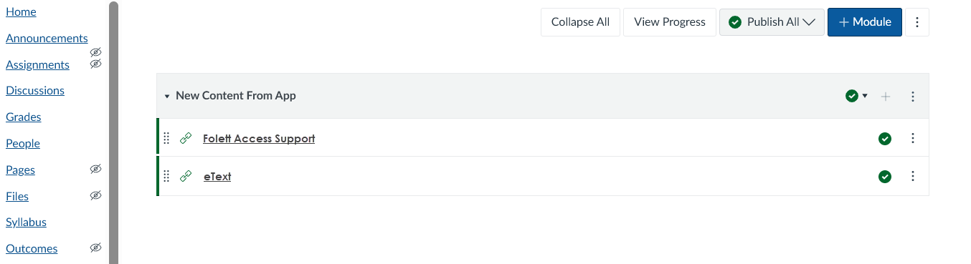
Task: Click drag handle beside Folett Access Support
Action: point(166,138)
